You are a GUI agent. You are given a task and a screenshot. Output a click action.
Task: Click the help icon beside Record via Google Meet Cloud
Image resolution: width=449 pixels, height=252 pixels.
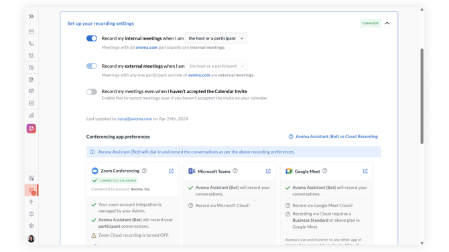pyautogui.click(x=287, y=206)
